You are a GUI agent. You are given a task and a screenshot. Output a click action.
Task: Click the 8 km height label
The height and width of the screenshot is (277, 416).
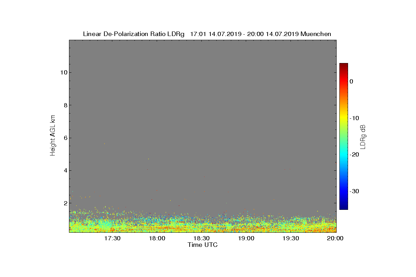coord(65,105)
